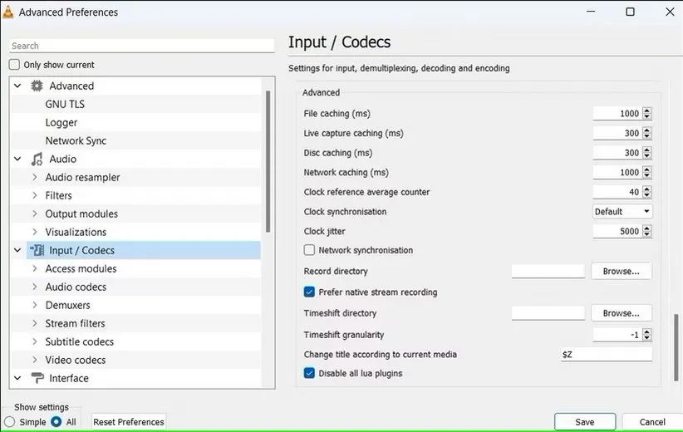The height and width of the screenshot is (432, 683).
Task: Select GNU TLS in the settings tree
Action: click(x=65, y=105)
